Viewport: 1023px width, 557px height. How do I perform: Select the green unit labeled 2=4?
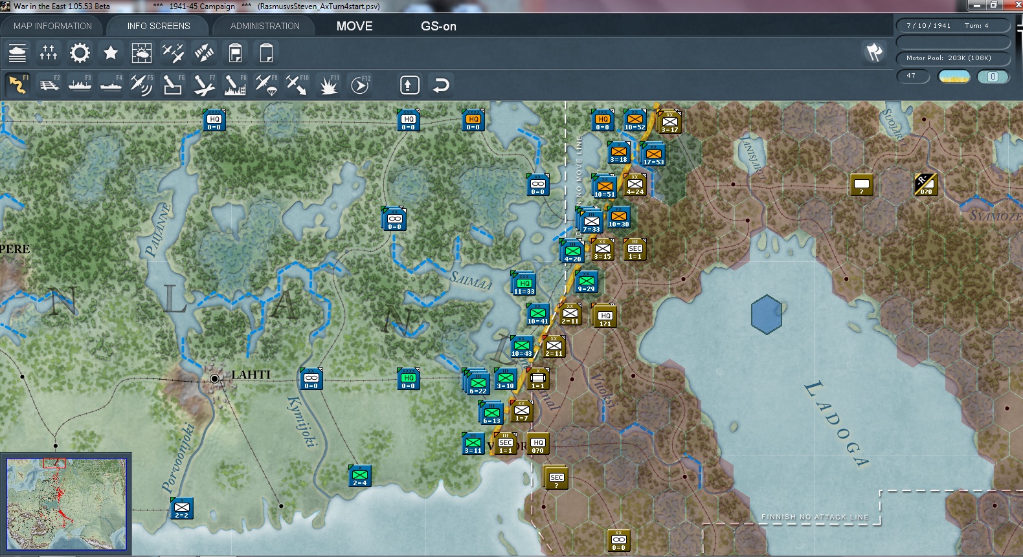coord(359,476)
